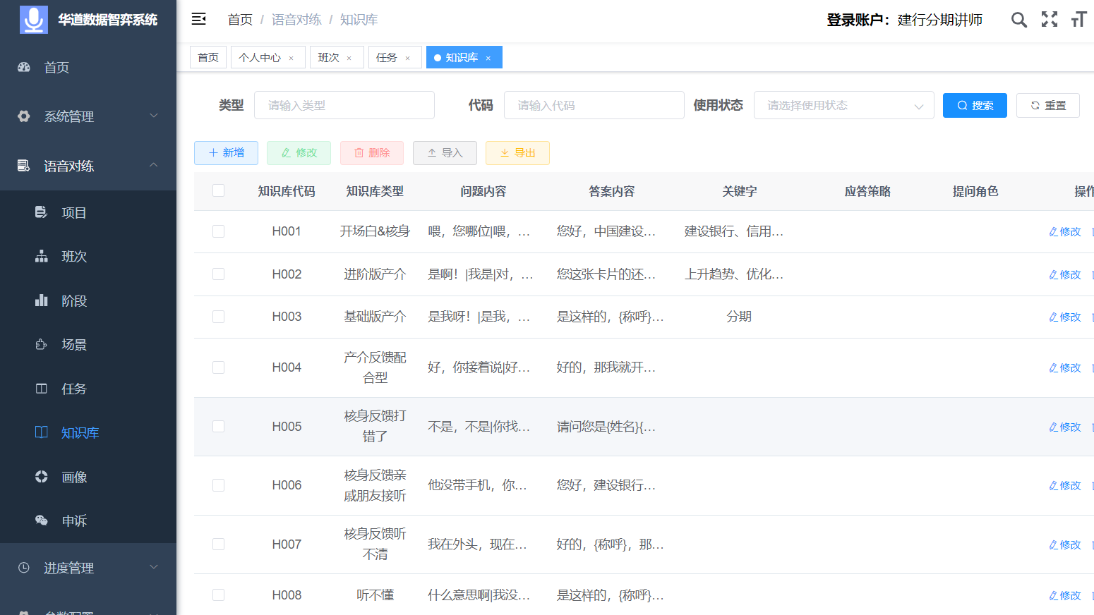Focus the 类型 input field
This screenshot has width=1094, height=615.
[x=344, y=105]
